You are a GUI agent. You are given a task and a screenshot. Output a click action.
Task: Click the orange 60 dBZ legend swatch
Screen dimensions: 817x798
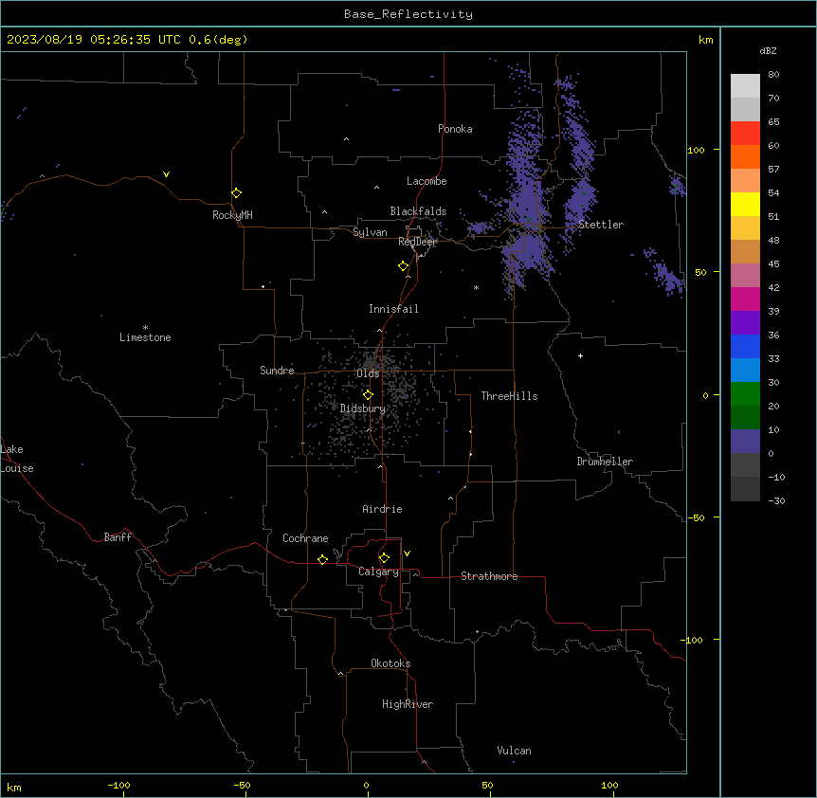745,156
